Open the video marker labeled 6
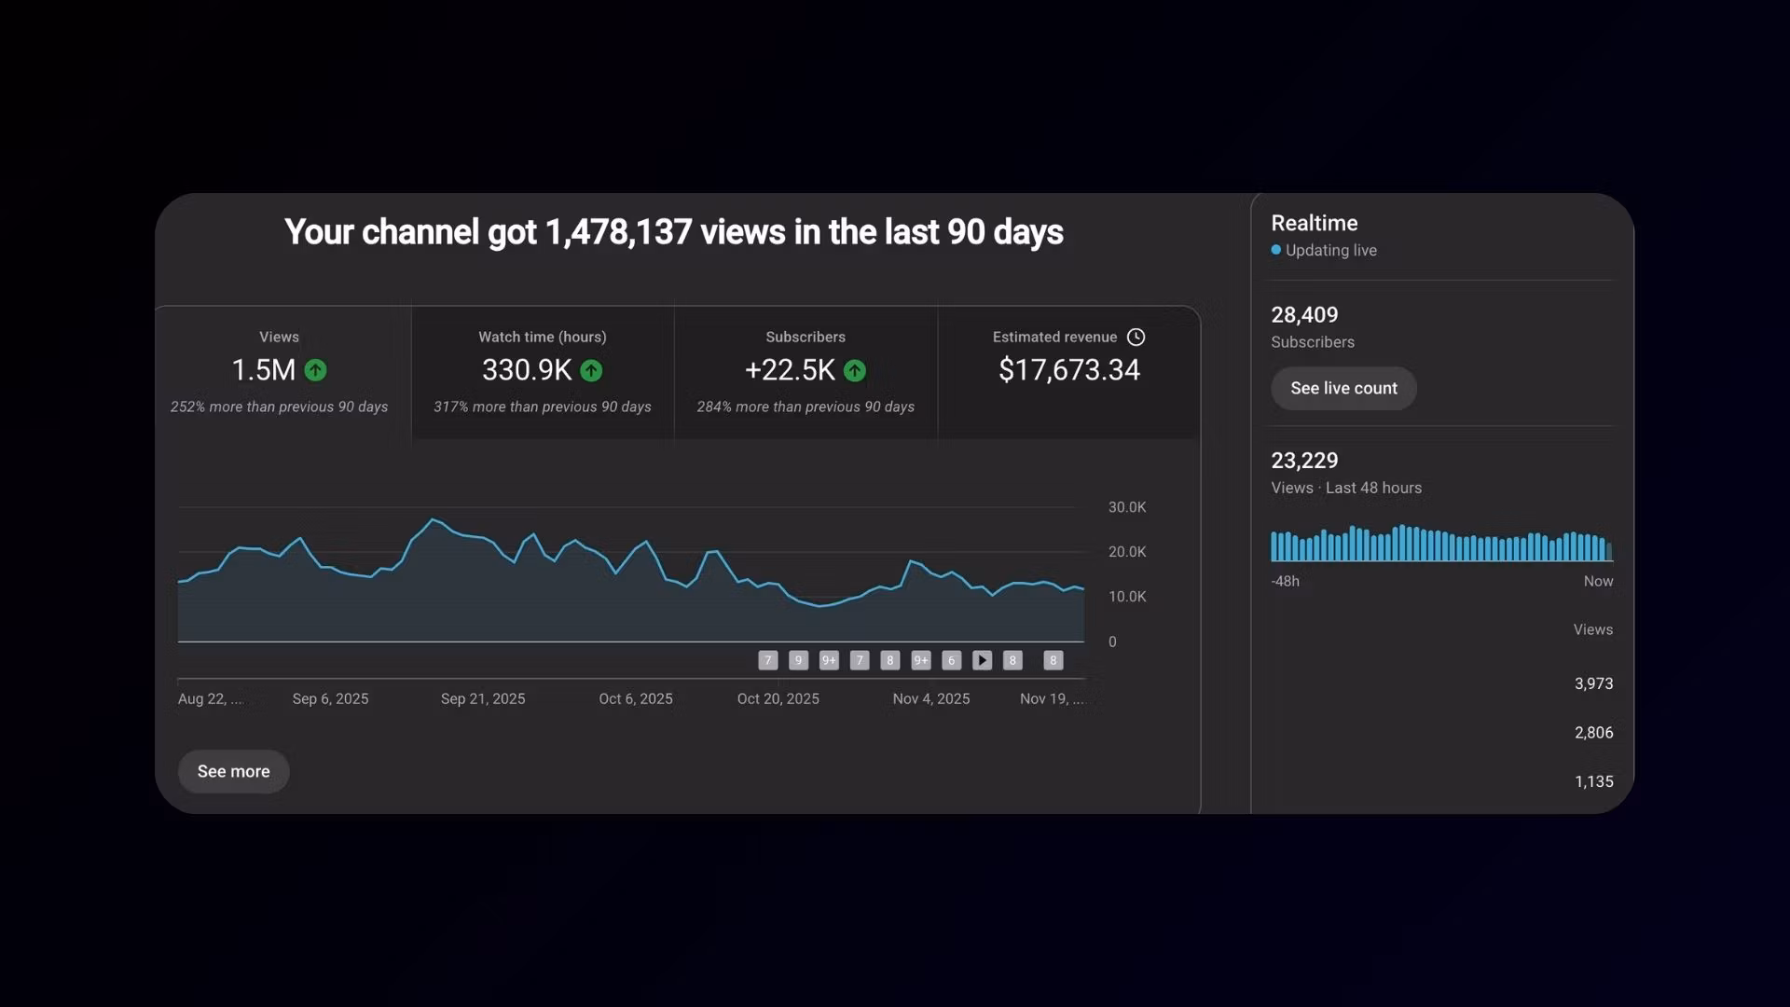 [951, 660]
